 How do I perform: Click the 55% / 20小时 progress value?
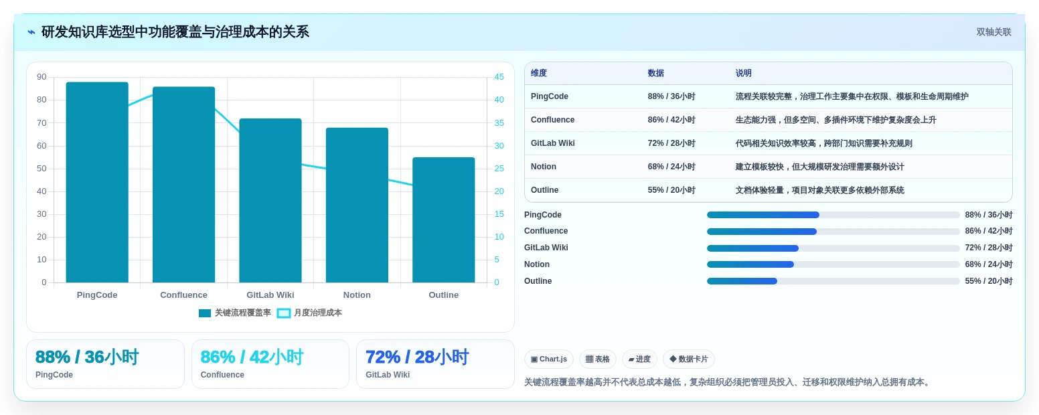tap(989, 281)
